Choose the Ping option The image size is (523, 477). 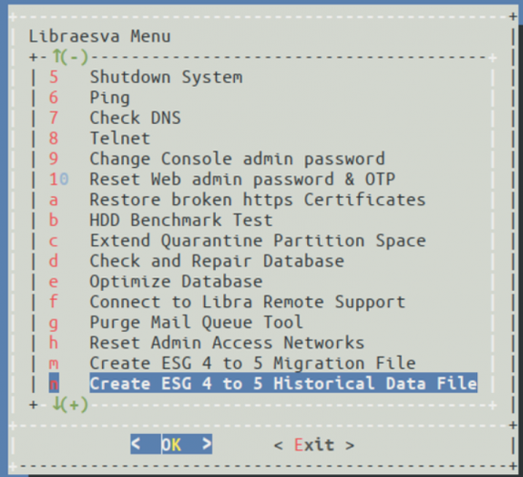[110, 98]
